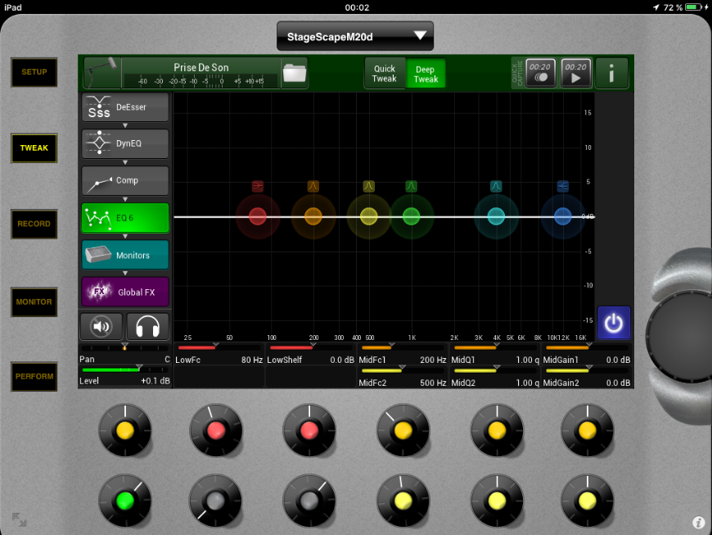Tap the headphones monitor icon
Image resolution: width=712 pixels, height=535 pixels.
point(148,326)
